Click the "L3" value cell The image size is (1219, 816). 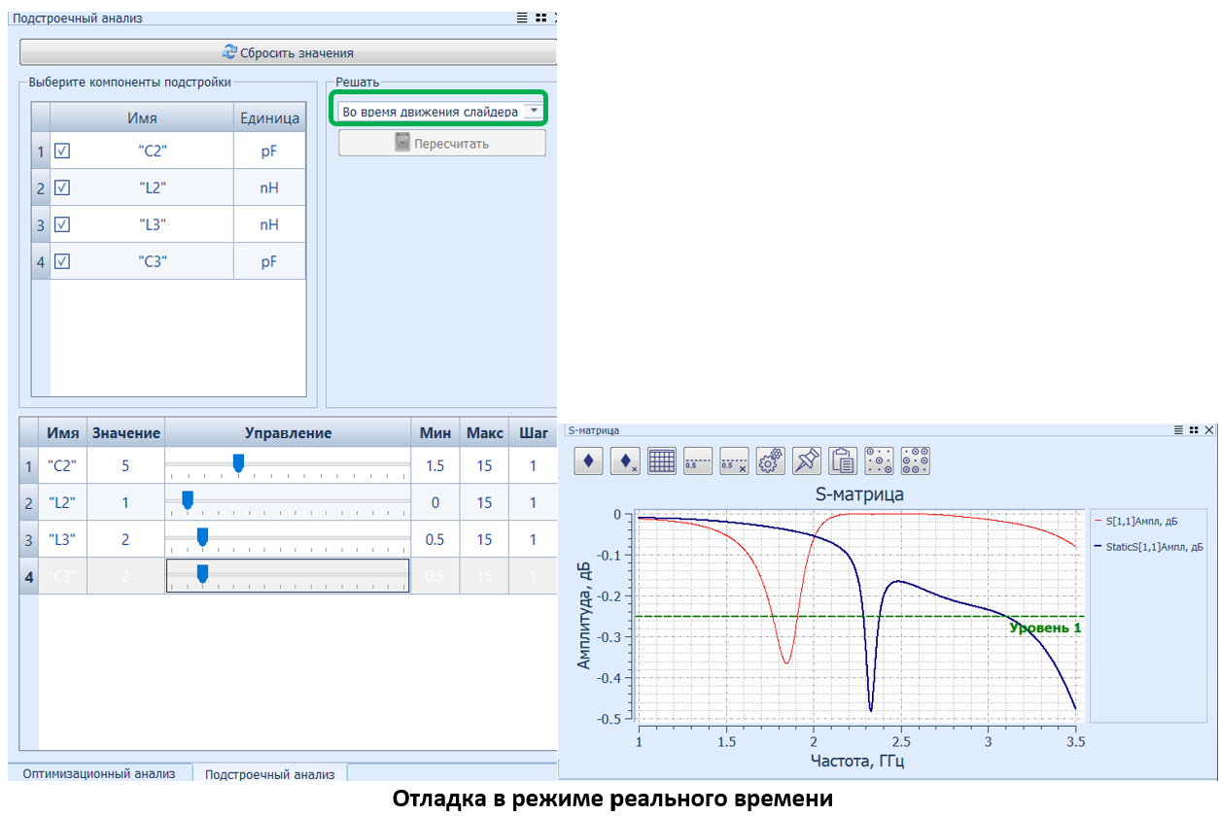[x=125, y=540]
